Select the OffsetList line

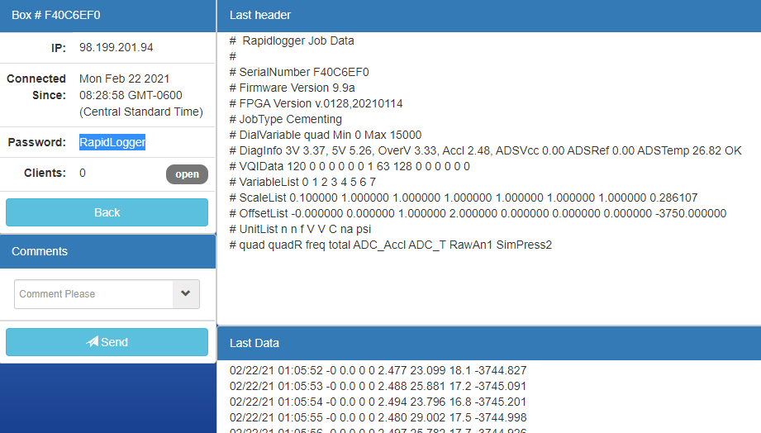pyautogui.click(x=478, y=213)
